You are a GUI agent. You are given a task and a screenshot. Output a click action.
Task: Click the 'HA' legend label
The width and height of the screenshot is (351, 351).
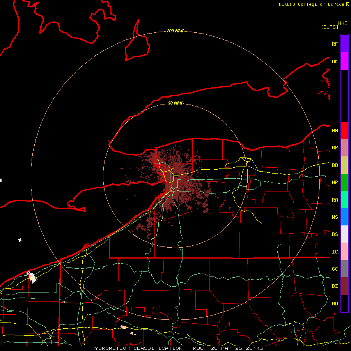(x=335, y=131)
